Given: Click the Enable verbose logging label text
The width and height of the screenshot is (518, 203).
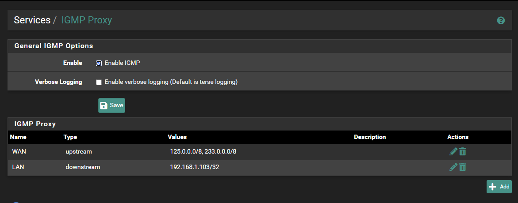Looking at the screenshot, I should coord(171,82).
